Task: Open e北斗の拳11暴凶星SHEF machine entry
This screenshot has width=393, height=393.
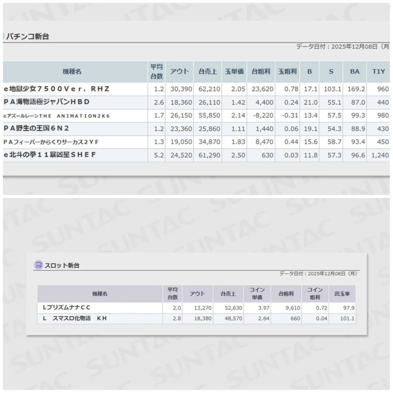Action: tap(50, 155)
